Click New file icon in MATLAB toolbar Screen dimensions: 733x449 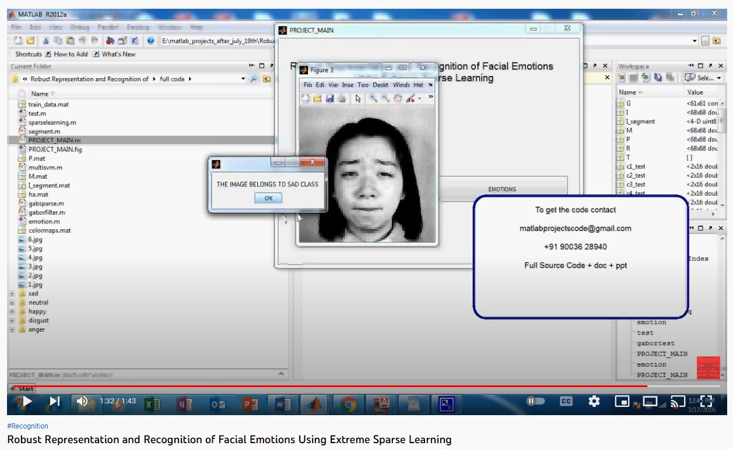coord(17,41)
